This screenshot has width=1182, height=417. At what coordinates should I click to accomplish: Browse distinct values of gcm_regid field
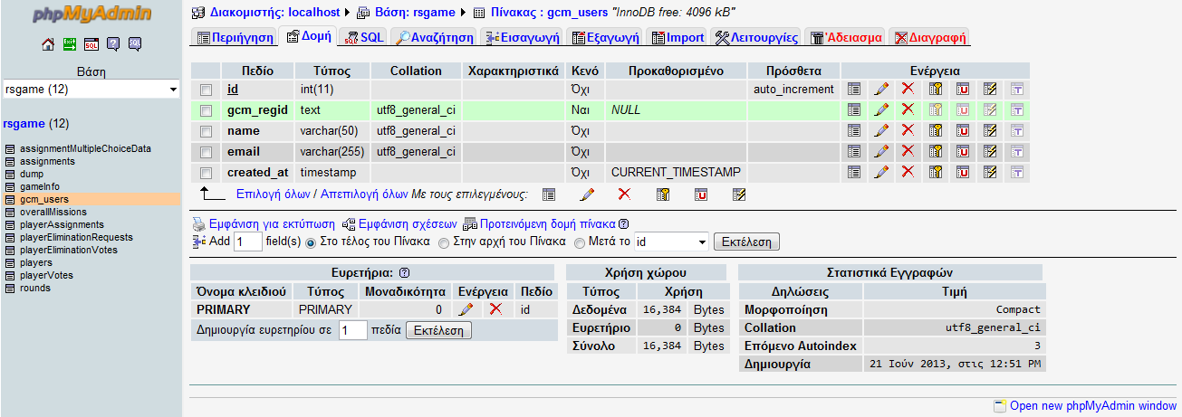[853, 109]
